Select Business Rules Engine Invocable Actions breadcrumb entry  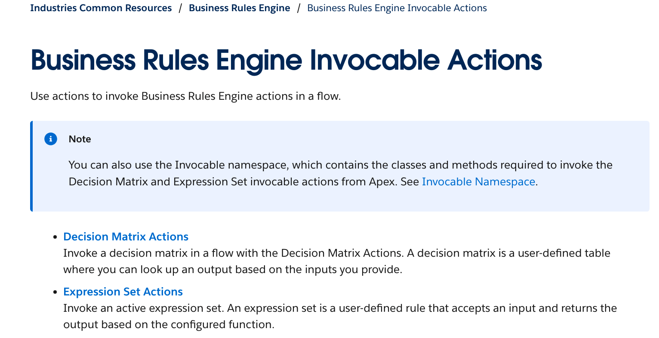397,8
